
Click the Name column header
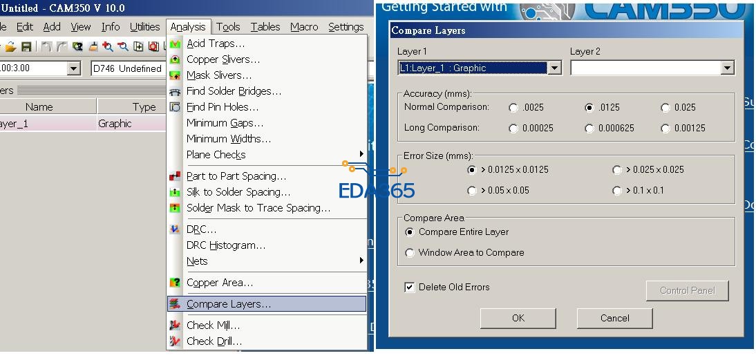39,107
